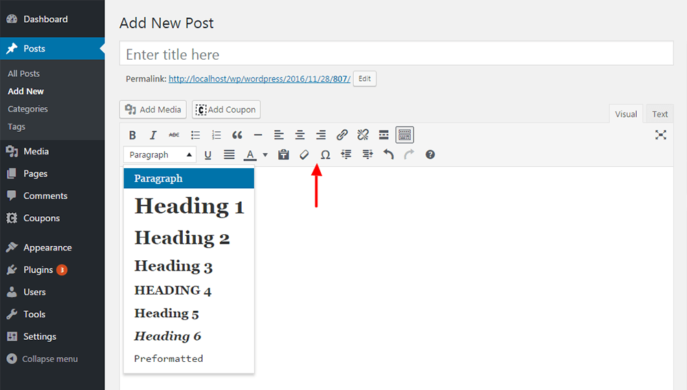Click the post title input field
Image resolution: width=687 pixels, height=390 pixels.
tap(396, 54)
